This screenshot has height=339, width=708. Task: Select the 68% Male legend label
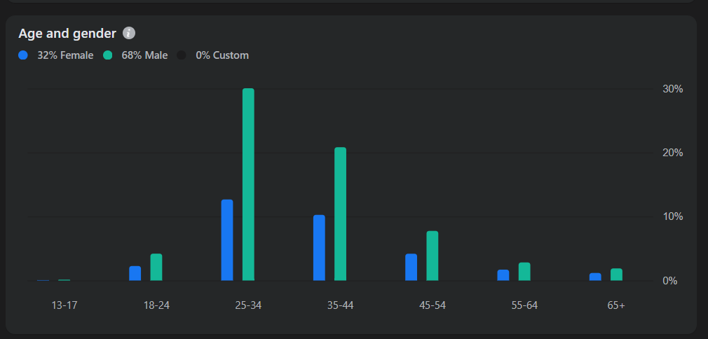pos(144,55)
